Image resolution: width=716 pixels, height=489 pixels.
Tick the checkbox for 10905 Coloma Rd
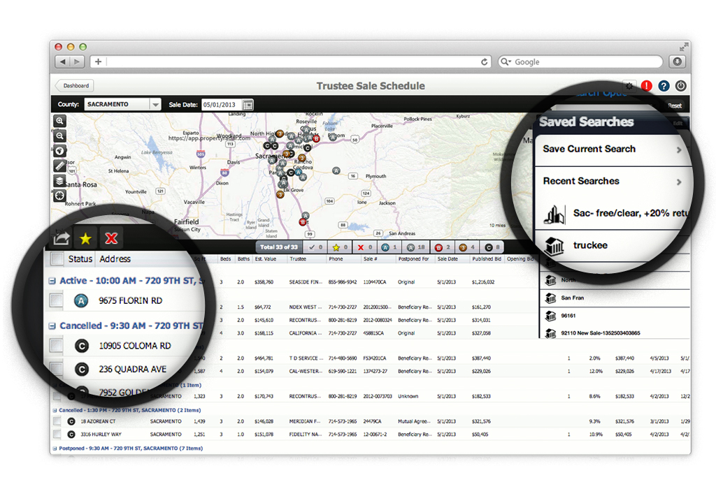pos(57,346)
